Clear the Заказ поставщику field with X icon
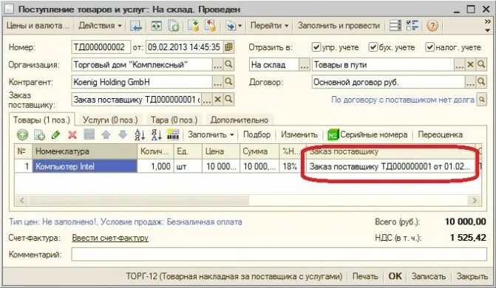This screenshot has width=496, height=288. [217, 100]
